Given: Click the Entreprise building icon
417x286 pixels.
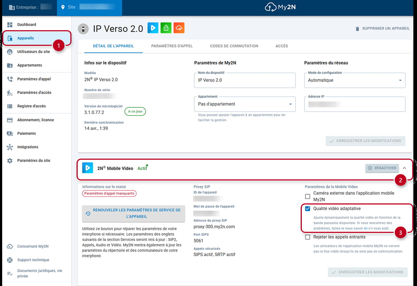Looking at the screenshot, I should (12, 7).
